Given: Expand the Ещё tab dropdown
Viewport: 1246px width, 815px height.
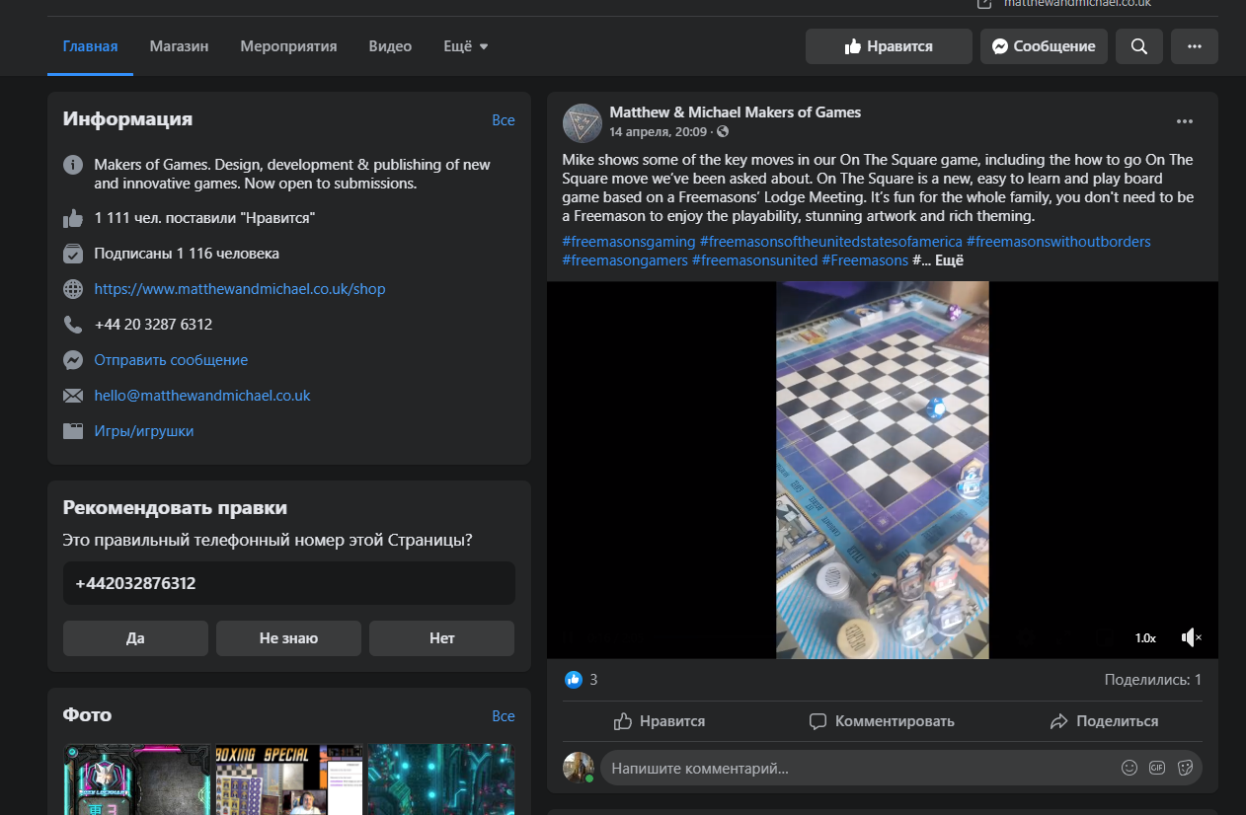Looking at the screenshot, I should pyautogui.click(x=466, y=46).
